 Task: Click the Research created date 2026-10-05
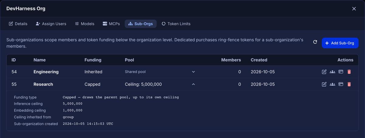coord(262,84)
